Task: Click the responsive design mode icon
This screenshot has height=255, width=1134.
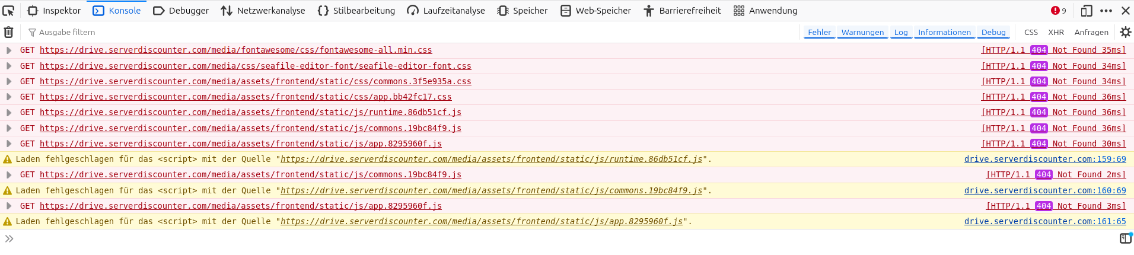Action: (1086, 11)
